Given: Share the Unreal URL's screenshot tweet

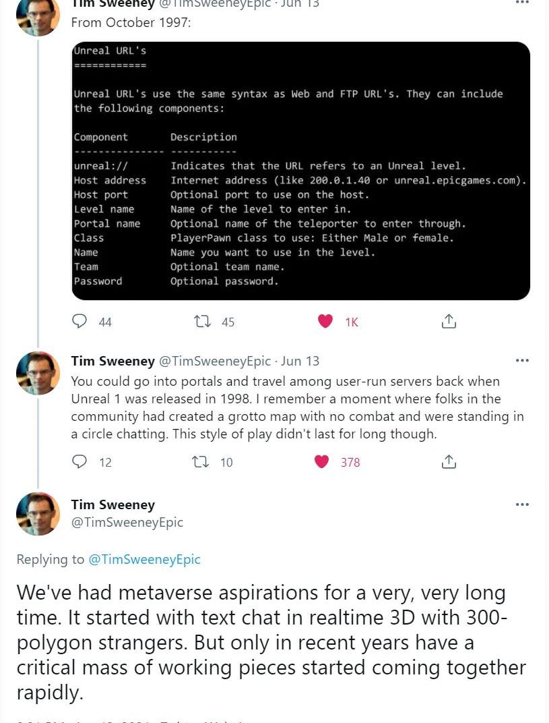Looking at the screenshot, I should tap(449, 322).
